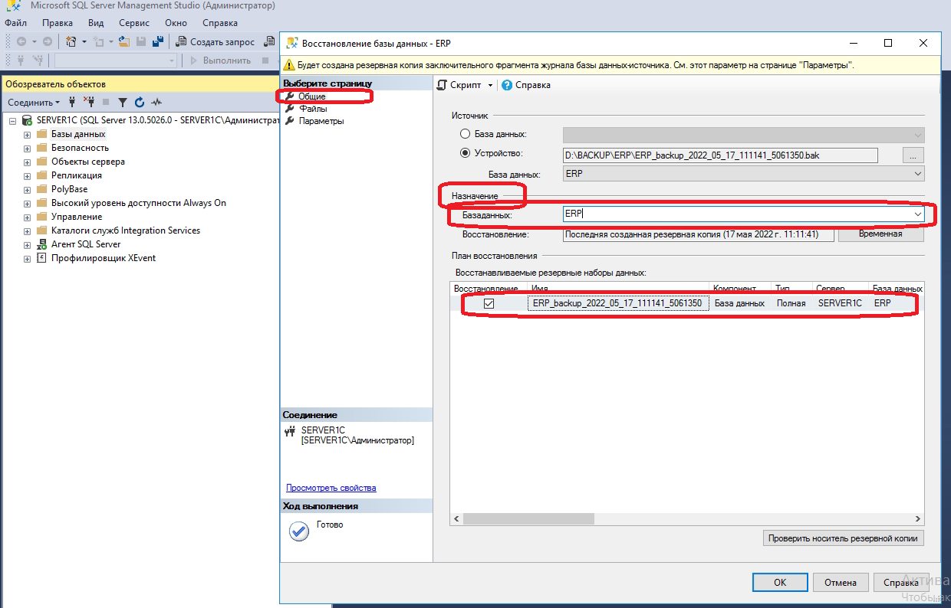Open the Правка menu
951x608 pixels.
pyautogui.click(x=58, y=23)
